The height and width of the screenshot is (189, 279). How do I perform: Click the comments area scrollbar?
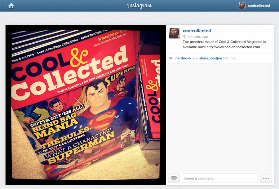click(272, 117)
